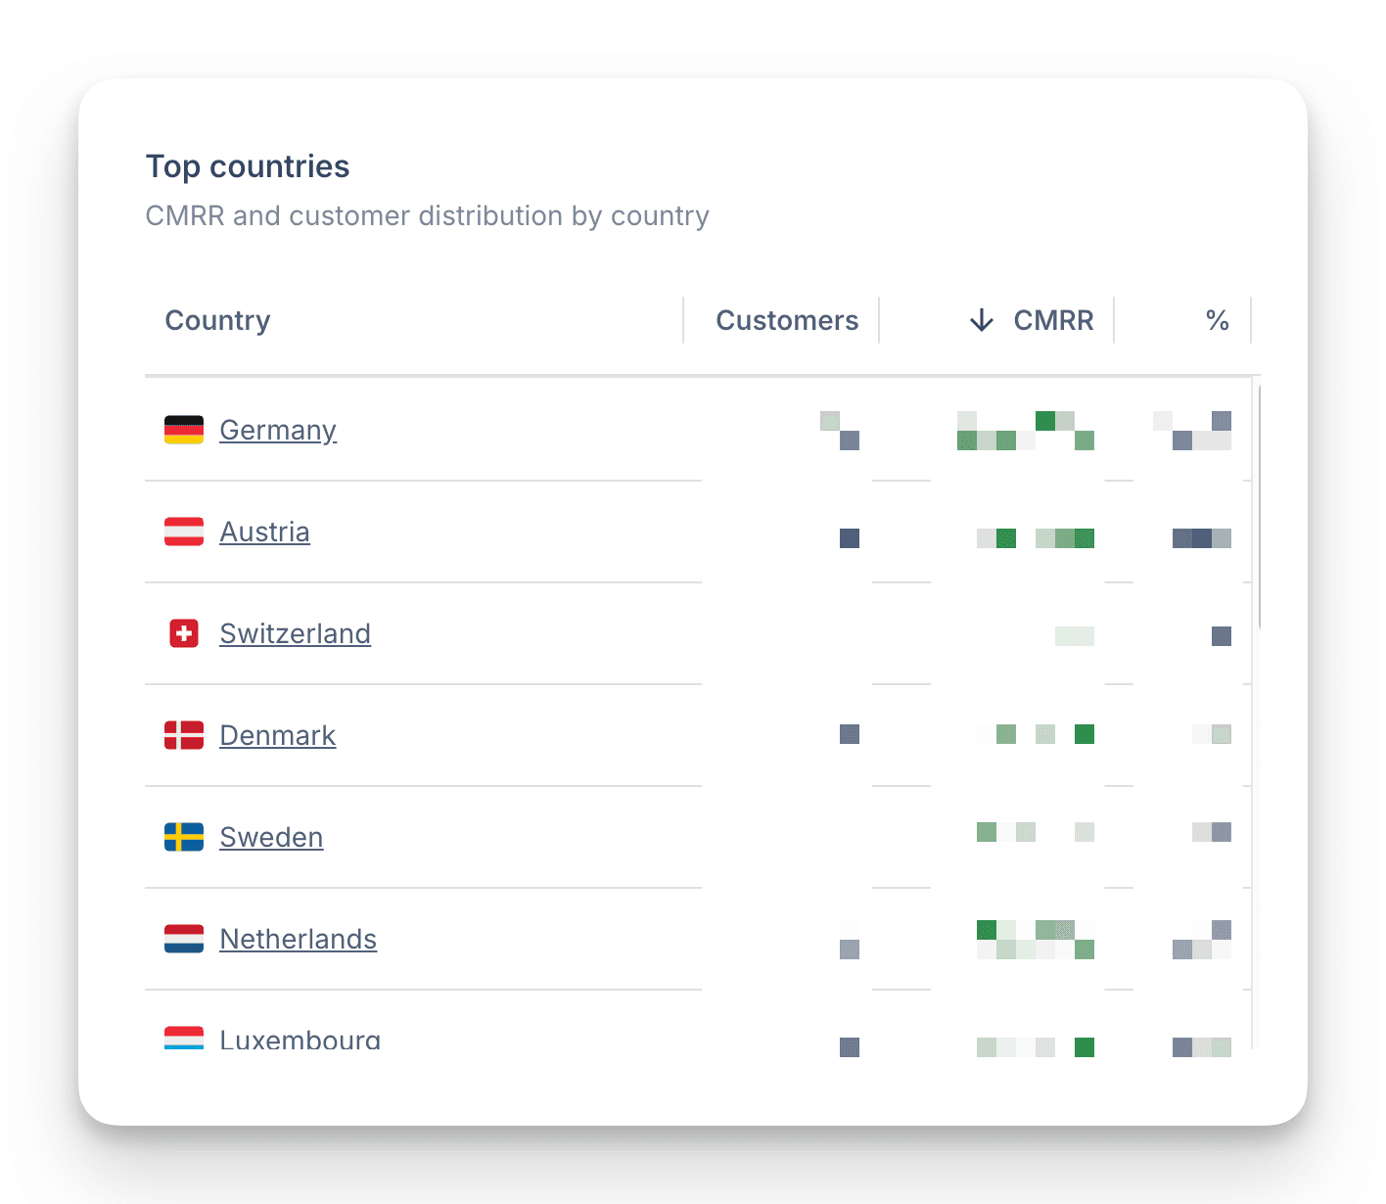Open the Denmark country details link
Viewport: 1386px width, 1204px height.
tap(277, 735)
